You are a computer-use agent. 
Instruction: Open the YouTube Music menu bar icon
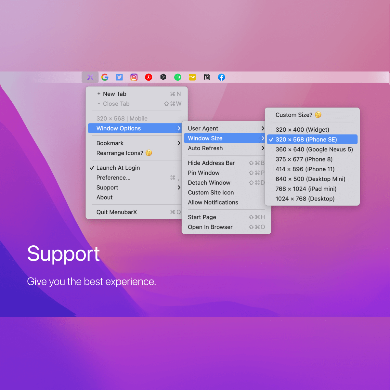149,77
